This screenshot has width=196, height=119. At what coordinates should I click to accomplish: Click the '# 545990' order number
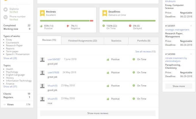(170, 54)
